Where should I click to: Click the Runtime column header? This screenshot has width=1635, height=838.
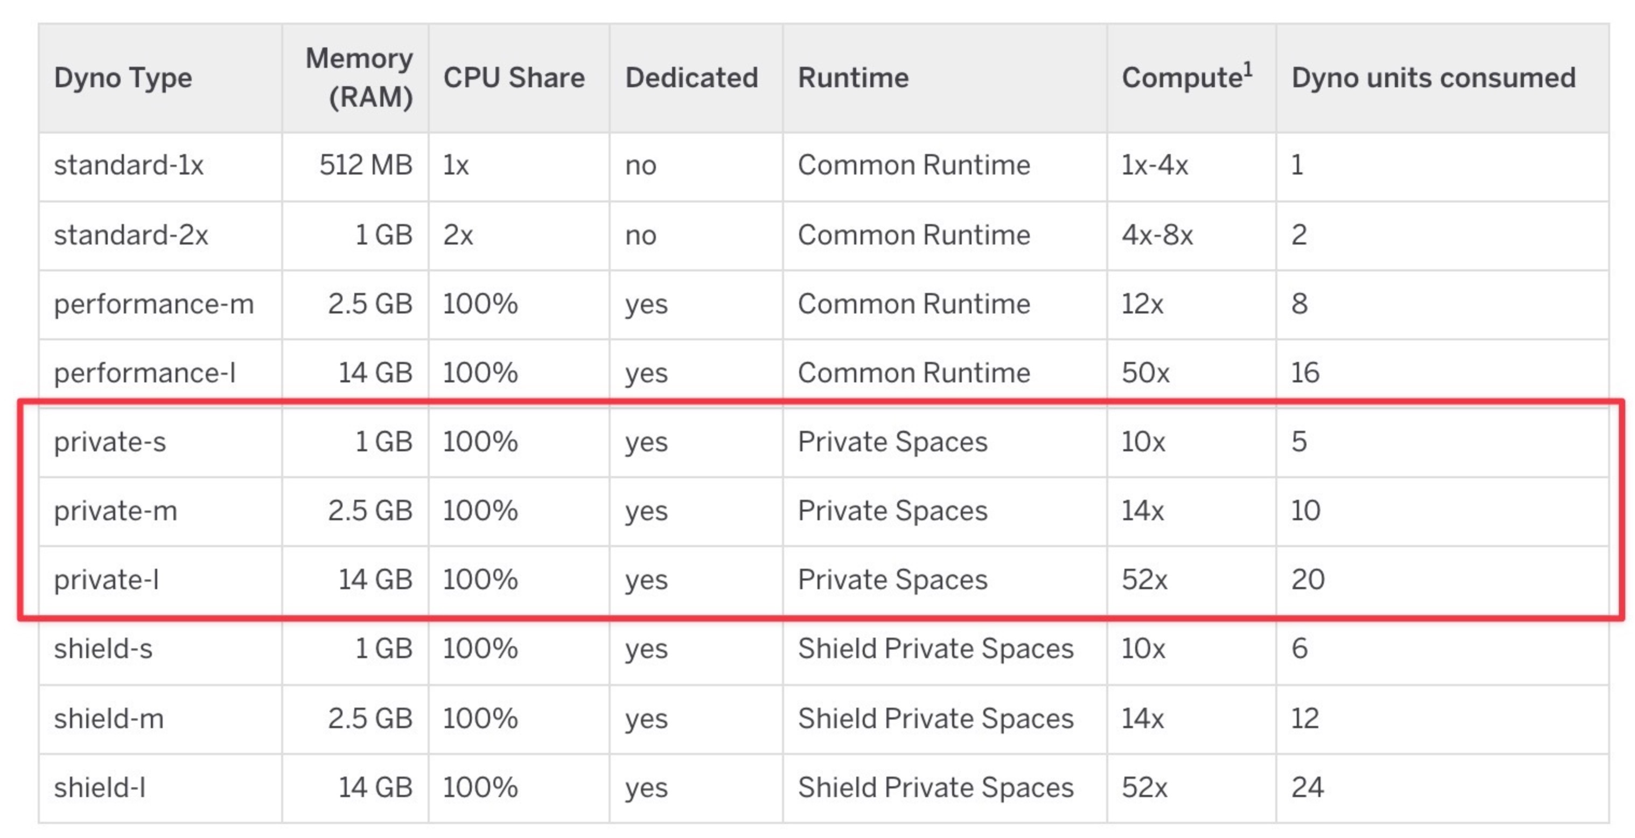pyautogui.click(x=853, y=78)
